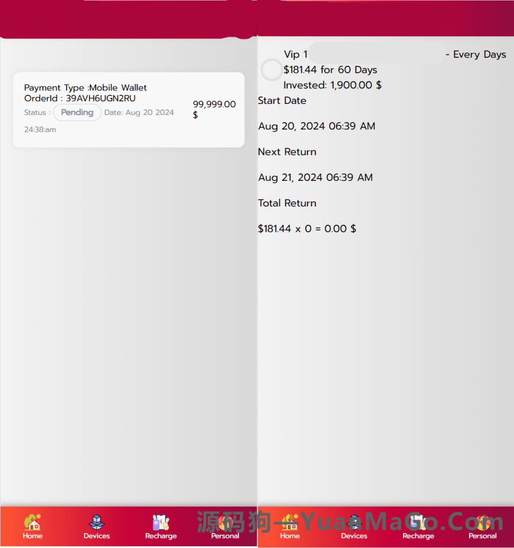This screenshot has width=514, height=548.
Task: Click the Next Return date Aug 21, 2024
Action: coord(315,178)
